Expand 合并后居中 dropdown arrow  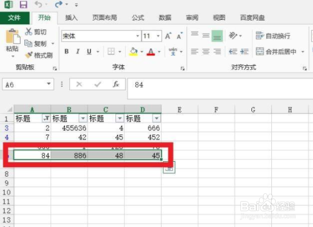(302, 52)
